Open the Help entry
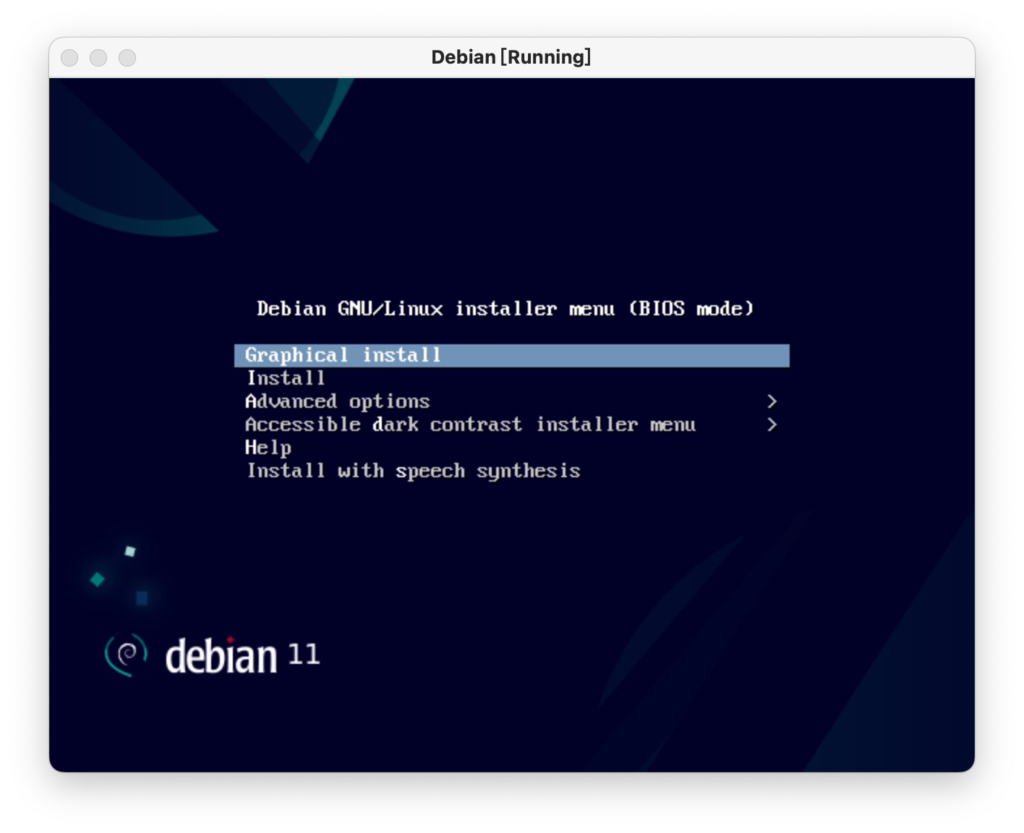The height and width of the screenshot is (833, 1024). [512, 448]
